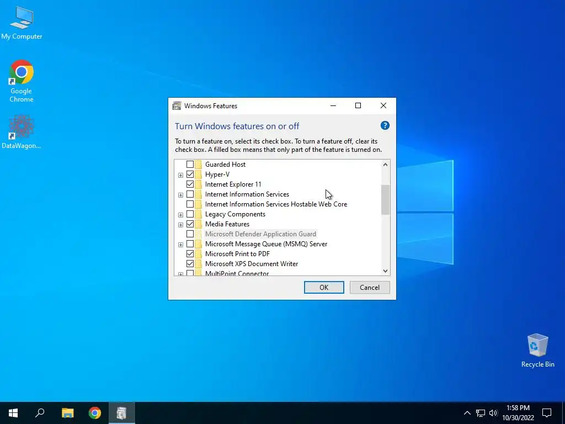565x424 pixels.
Task: Select the Guarded Host label
Action: 225,165
